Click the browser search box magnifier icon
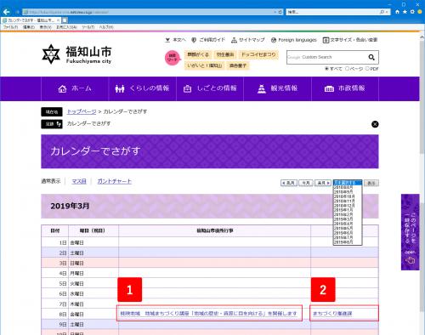 click(x=382, y=12)
